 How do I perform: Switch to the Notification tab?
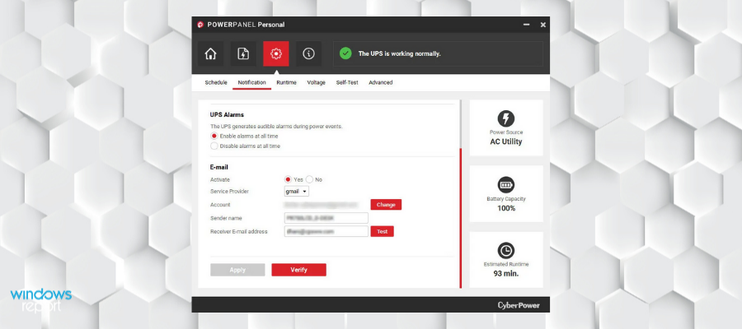251,82
